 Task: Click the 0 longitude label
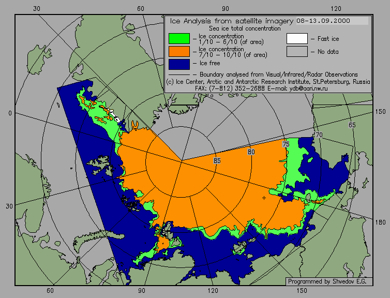pyautogui.click(x=10, y=113)
